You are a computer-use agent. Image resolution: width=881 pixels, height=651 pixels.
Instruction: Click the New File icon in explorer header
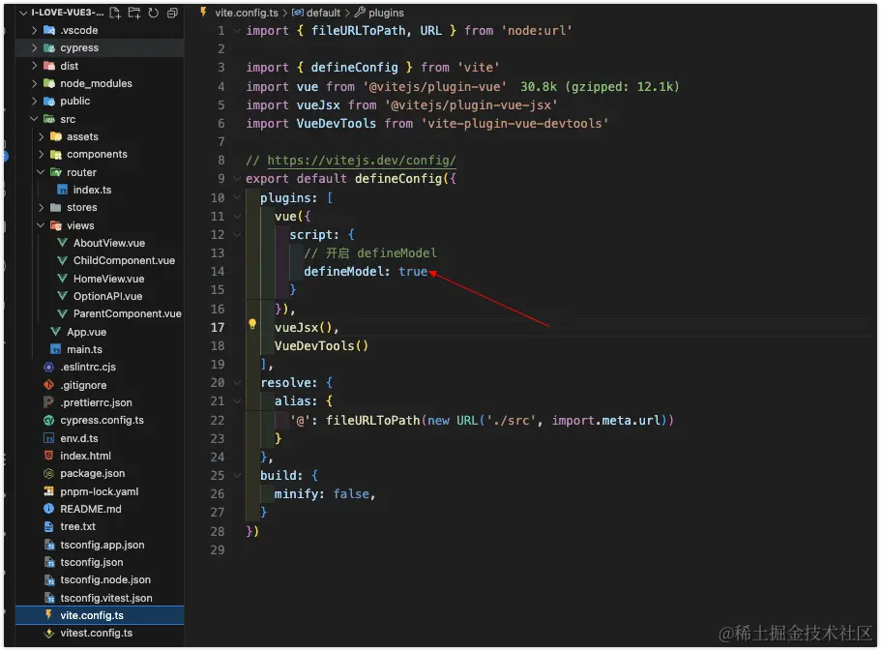[x=115, y=13]
